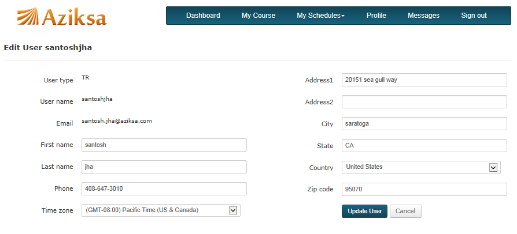The image size is (517, 234).
Task: Focus the First name input field
Action: 164,145
